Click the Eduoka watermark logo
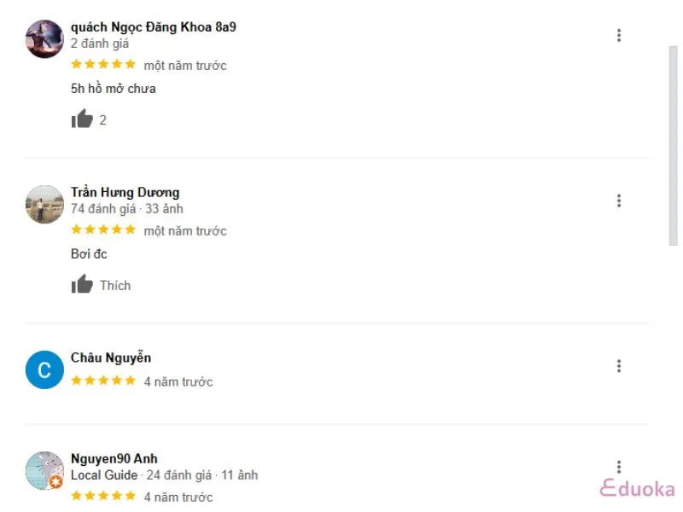The image size is (683, 512). click(638, 488)
